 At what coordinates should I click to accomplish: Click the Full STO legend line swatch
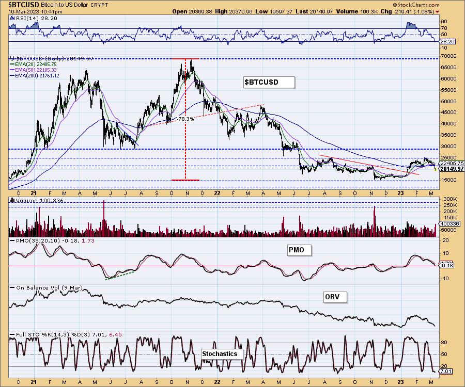point(12,334)
